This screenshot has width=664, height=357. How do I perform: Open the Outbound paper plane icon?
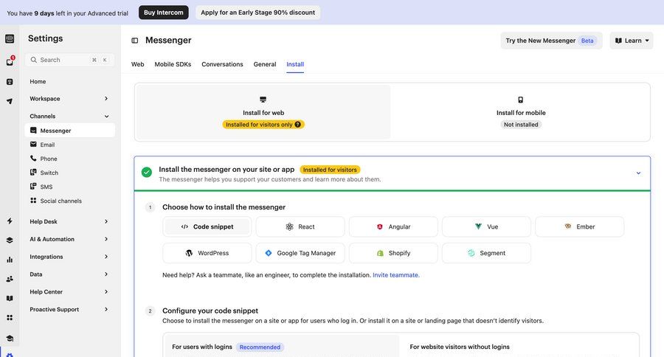[x=10, y=101]
